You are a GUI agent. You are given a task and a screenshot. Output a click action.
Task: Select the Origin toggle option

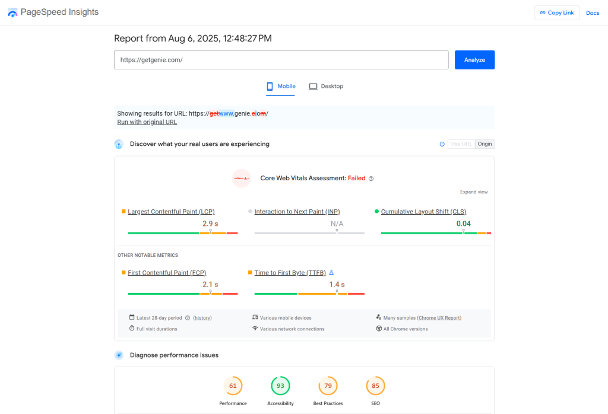[x=484, y=144]
